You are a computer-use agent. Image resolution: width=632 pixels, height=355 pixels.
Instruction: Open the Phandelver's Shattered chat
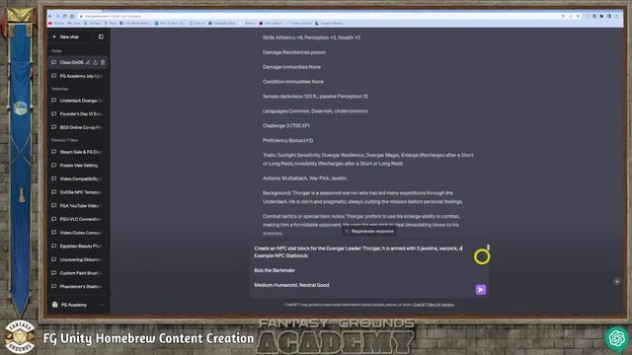coord(78,286)
